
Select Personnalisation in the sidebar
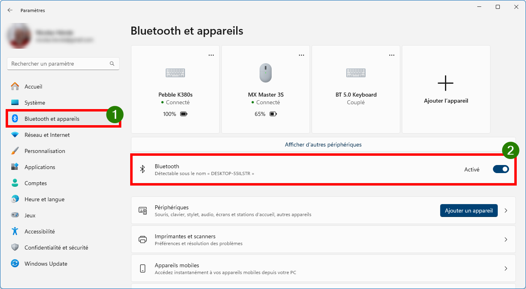click(x=45, y=151)
